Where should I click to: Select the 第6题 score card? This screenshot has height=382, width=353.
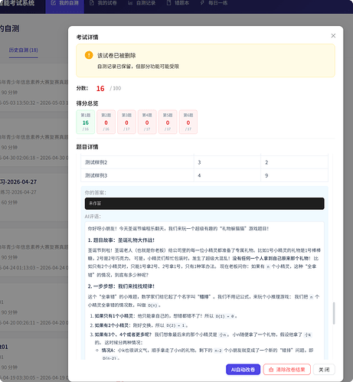click(x=188, y=122)
